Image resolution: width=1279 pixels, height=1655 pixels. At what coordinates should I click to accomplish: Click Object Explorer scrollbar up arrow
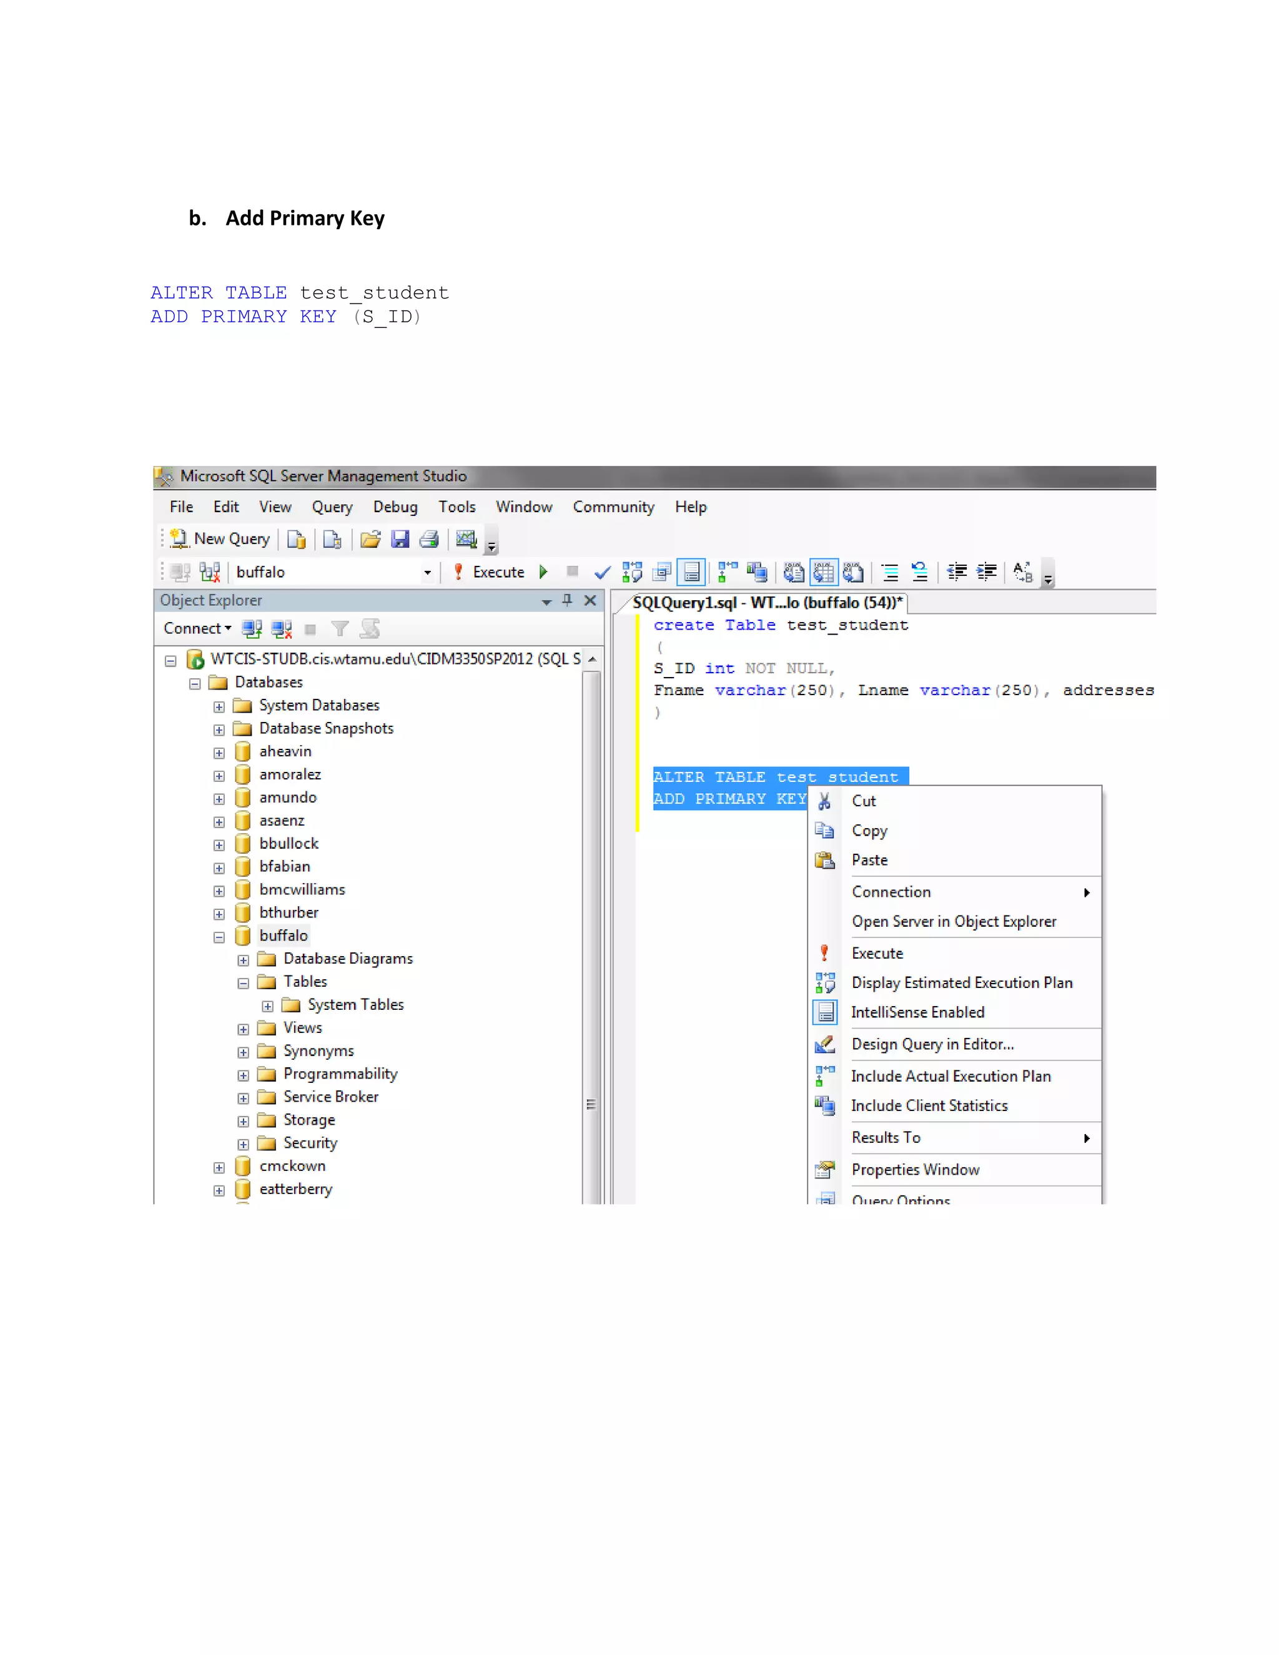593,660
